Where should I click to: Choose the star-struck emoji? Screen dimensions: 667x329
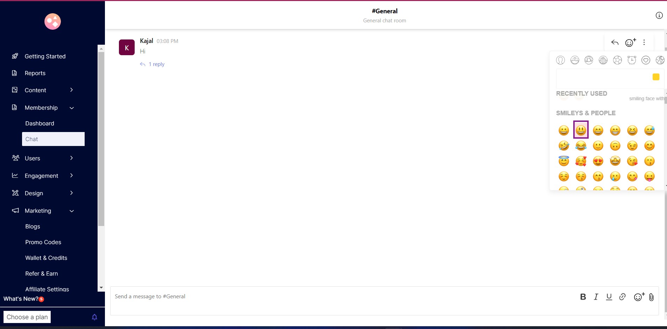(x=615, y=161)
